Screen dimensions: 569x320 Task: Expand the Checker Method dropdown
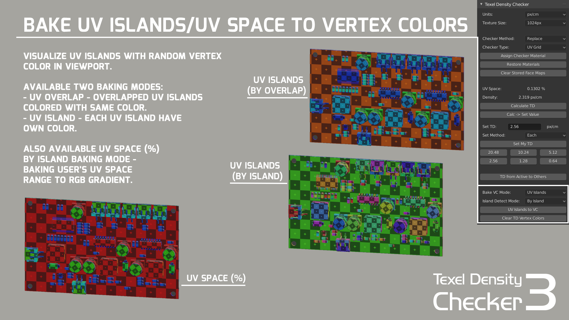(x=545, y=38)
